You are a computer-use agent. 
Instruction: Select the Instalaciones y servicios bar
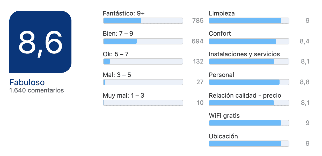[x=249, y=61]
